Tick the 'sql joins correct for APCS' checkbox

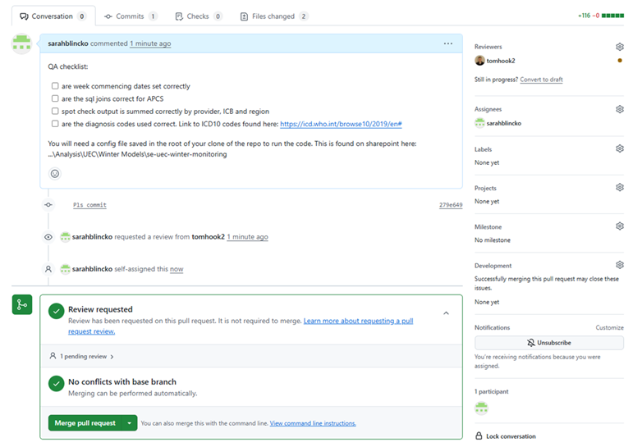pyautogui.click(x=55, y=98)
